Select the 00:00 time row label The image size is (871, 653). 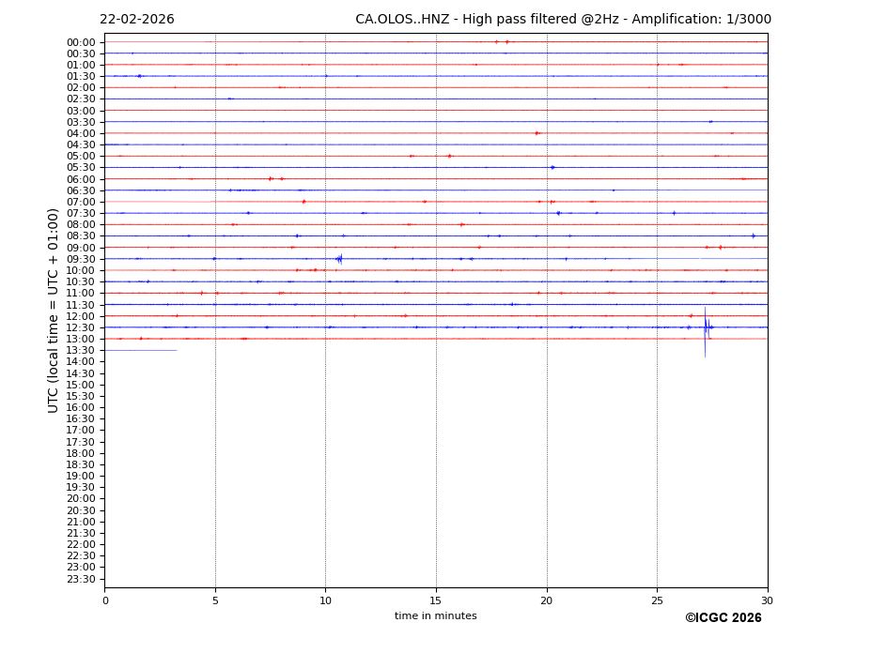(81, 42)
